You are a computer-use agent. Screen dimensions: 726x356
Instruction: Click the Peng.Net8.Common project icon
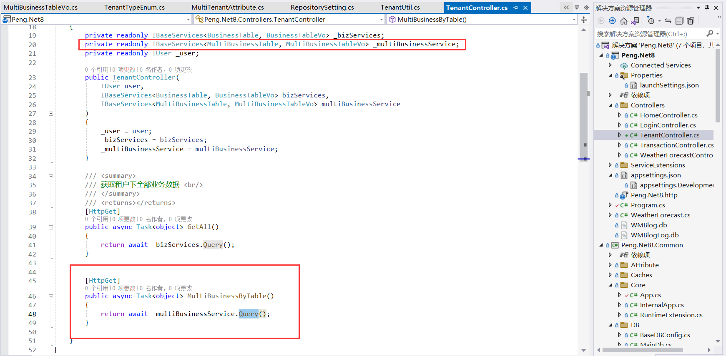pyautogui.click(x=615, y=245)
